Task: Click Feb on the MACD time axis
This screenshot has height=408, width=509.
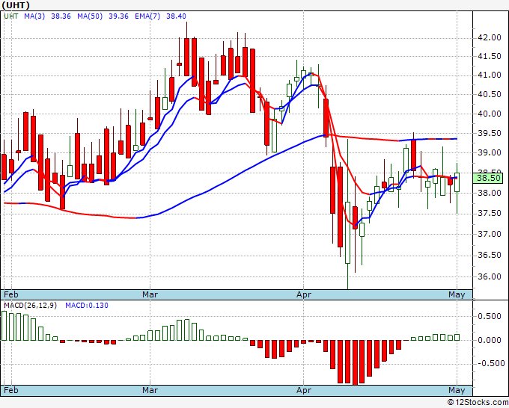Action: pyautogui.click(x=11, y=390)
